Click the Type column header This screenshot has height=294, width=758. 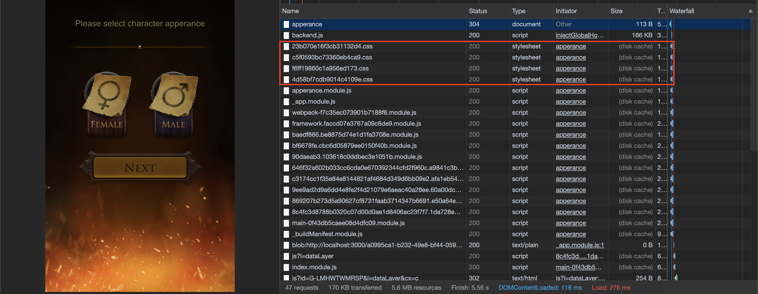(519, 11)
